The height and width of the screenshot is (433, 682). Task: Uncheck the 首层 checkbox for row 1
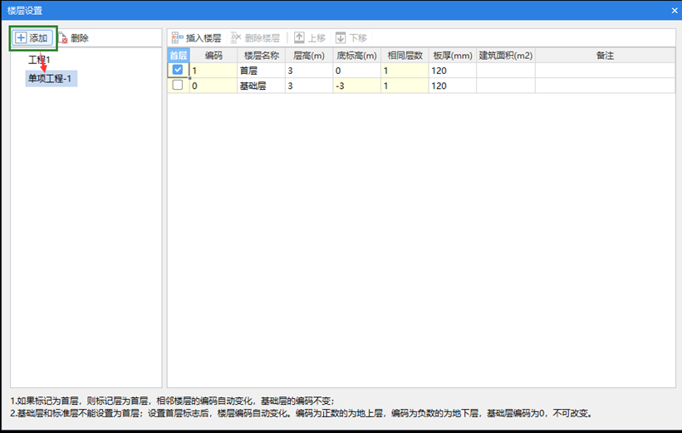click(x=178, y=71)
